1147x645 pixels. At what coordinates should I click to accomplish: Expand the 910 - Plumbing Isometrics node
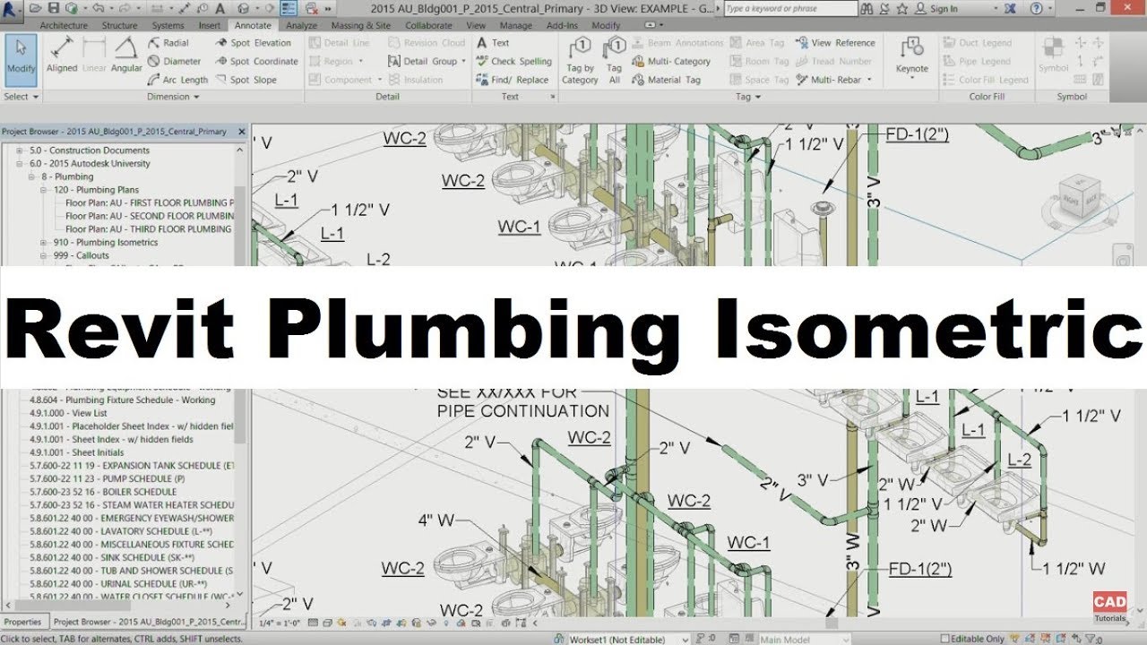click(x=44, y=242)
